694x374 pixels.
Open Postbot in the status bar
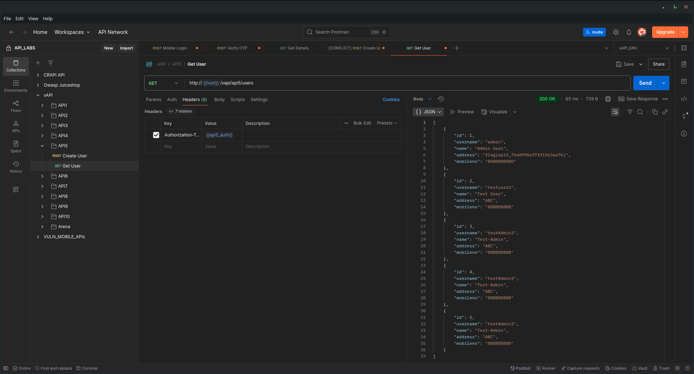point(520,368)
